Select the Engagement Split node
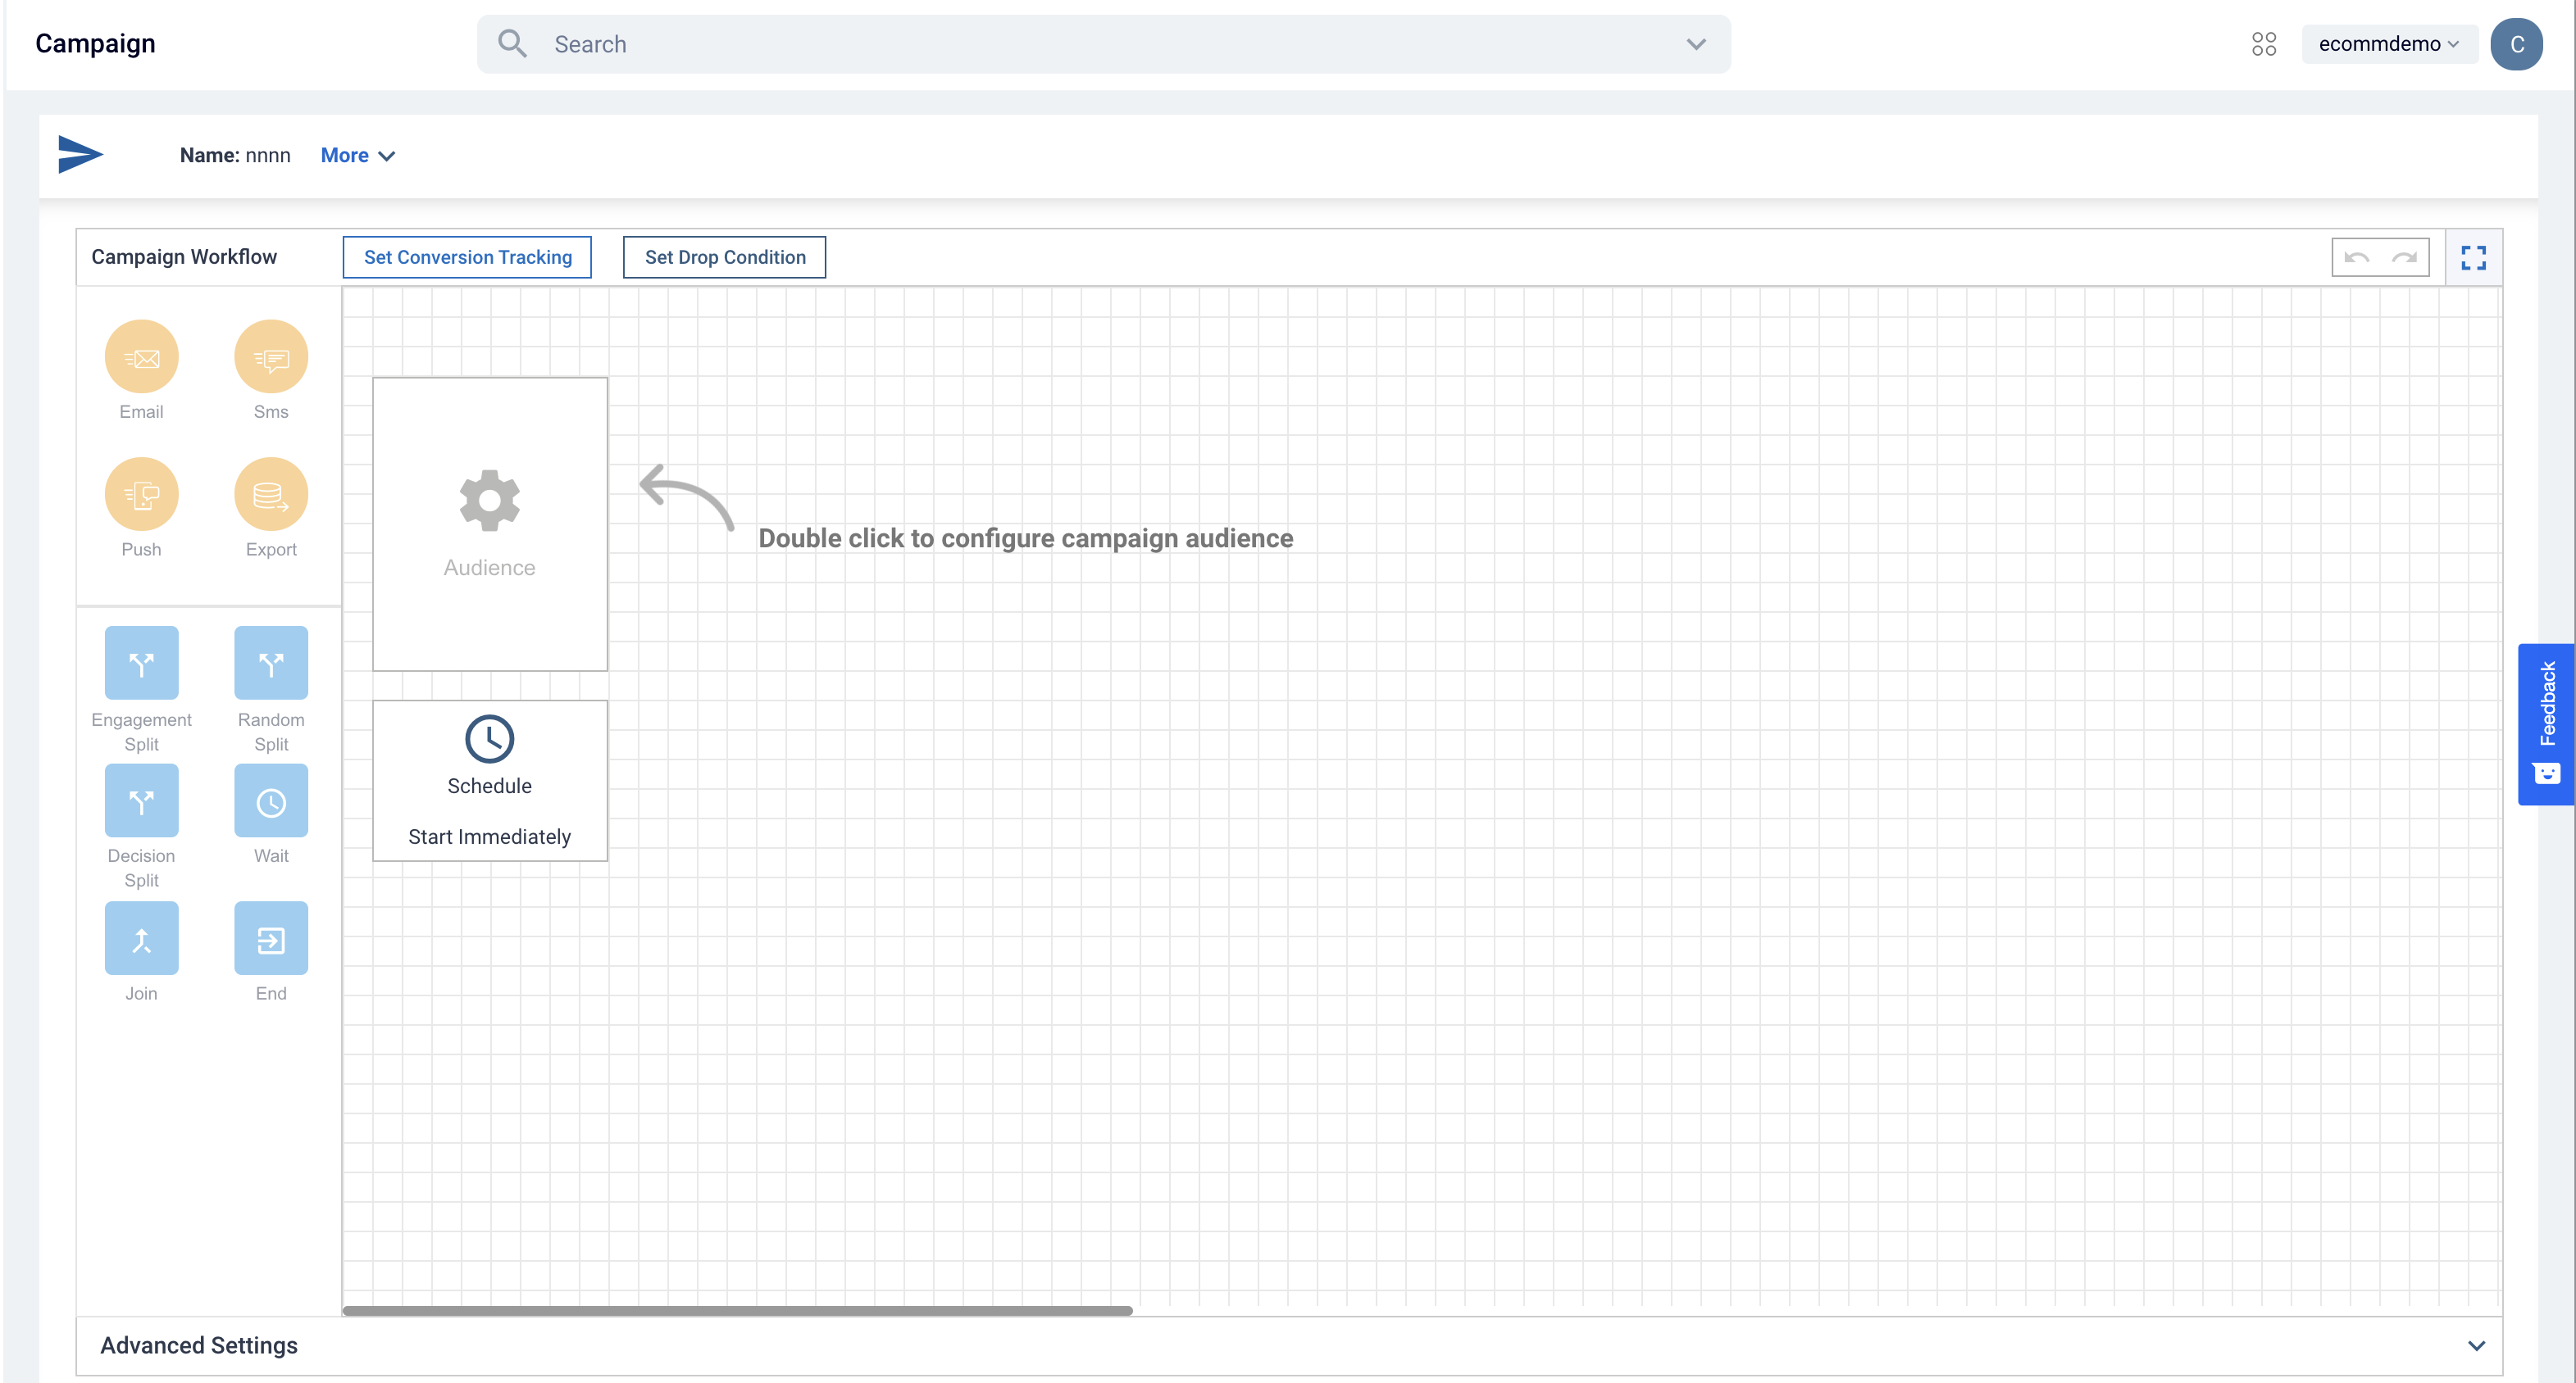 141,663
